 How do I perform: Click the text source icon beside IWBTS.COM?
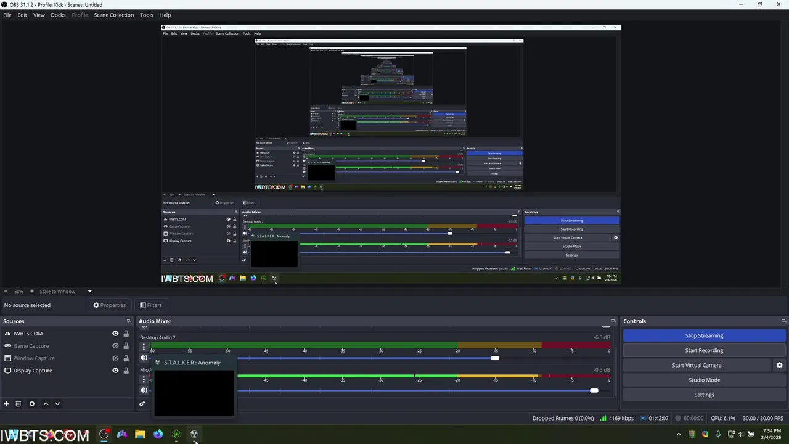tap(7, 334)
